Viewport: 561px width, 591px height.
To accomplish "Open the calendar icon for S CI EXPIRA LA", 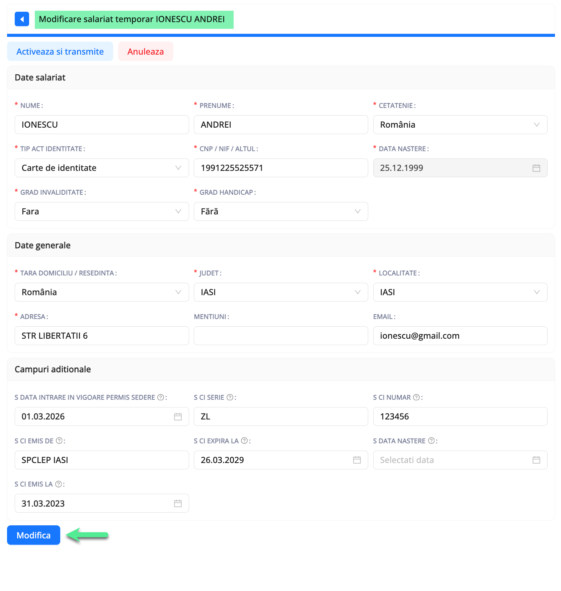I will (x=357, y=460).
